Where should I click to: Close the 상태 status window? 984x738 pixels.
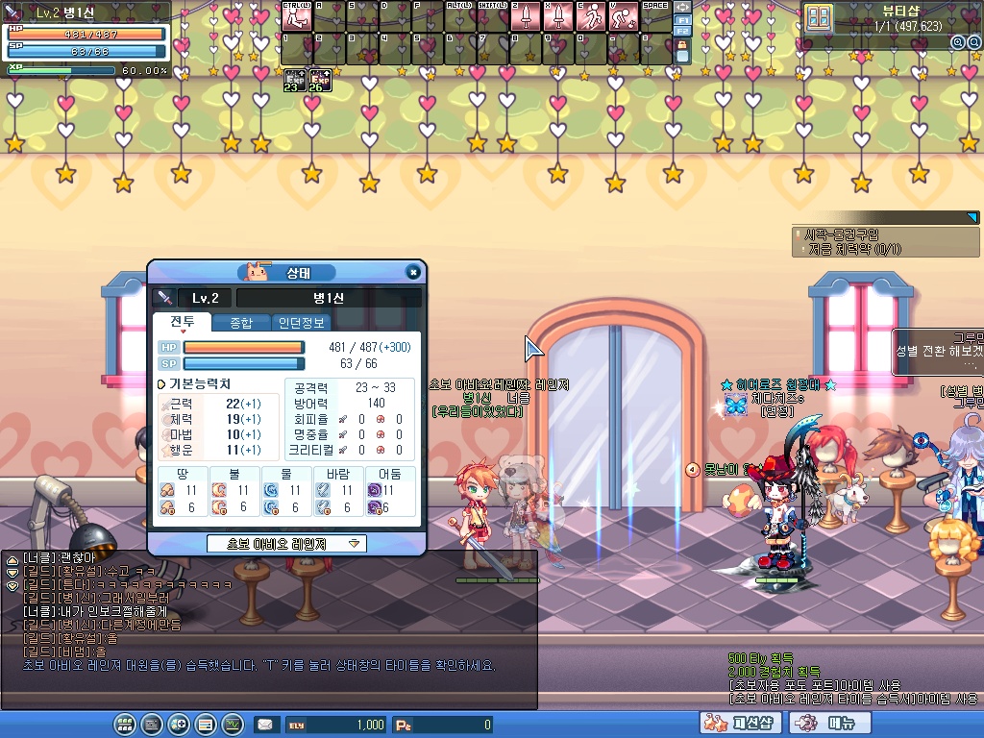pos(412,272)
